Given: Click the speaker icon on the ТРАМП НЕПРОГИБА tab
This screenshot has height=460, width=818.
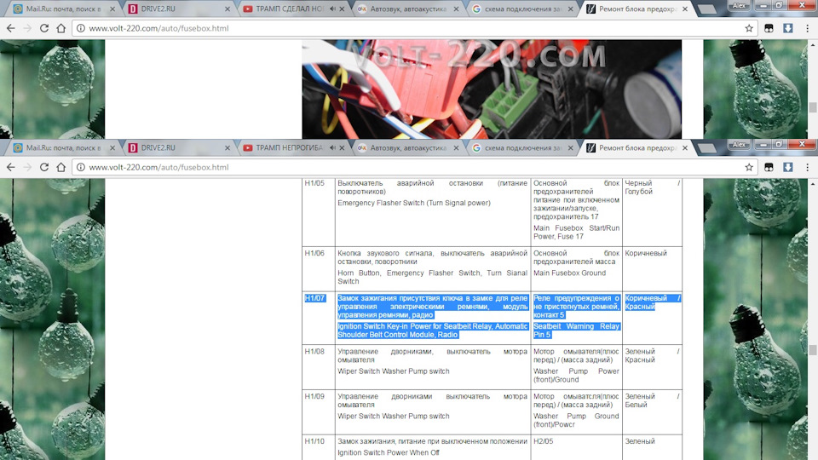Looking at the screenshot, I should click(331, 148).
